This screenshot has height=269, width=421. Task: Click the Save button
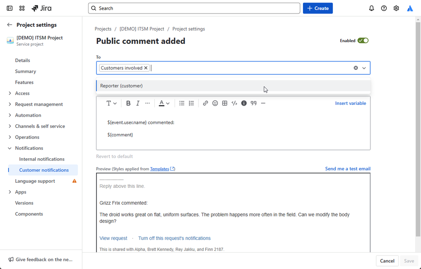pyautogui.click(x=409, y=261)
